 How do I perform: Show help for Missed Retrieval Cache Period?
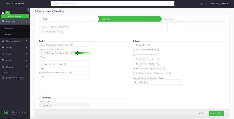tap(70, 73)
